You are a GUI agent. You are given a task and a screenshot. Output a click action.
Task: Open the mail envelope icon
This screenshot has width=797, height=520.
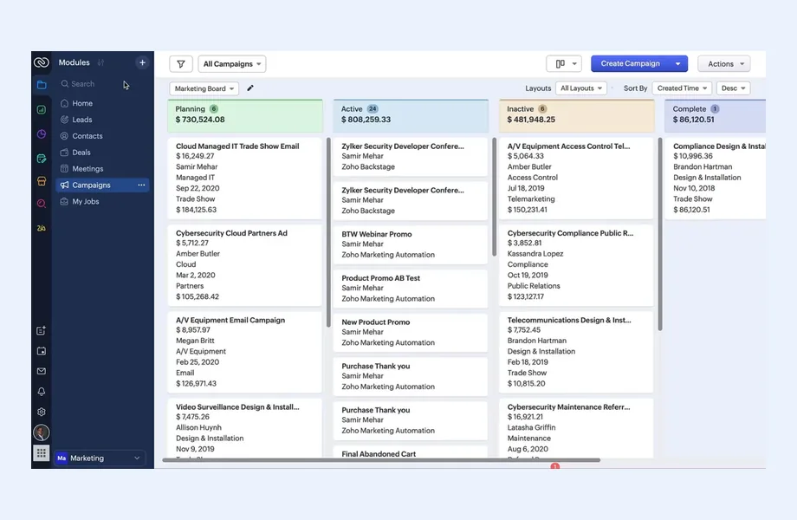pyautogui.click(x=42, y=371)
